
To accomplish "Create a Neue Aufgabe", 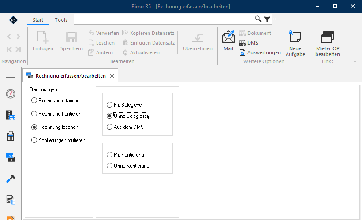I will (295, 43).
